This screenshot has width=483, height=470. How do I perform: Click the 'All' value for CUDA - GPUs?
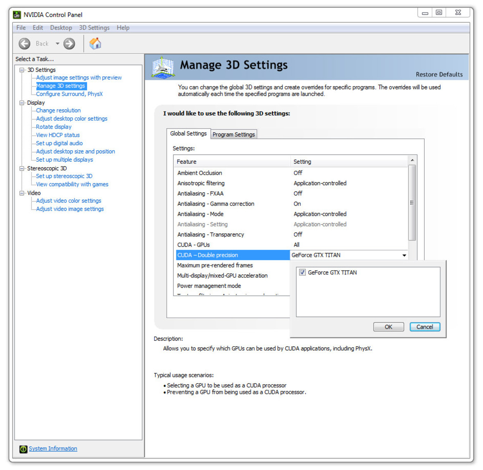click(297, 245)
